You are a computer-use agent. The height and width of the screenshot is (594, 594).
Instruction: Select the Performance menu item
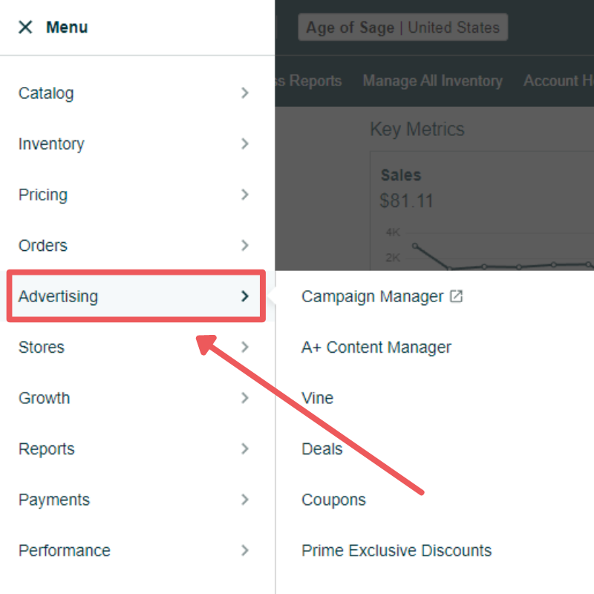(65, 551)
